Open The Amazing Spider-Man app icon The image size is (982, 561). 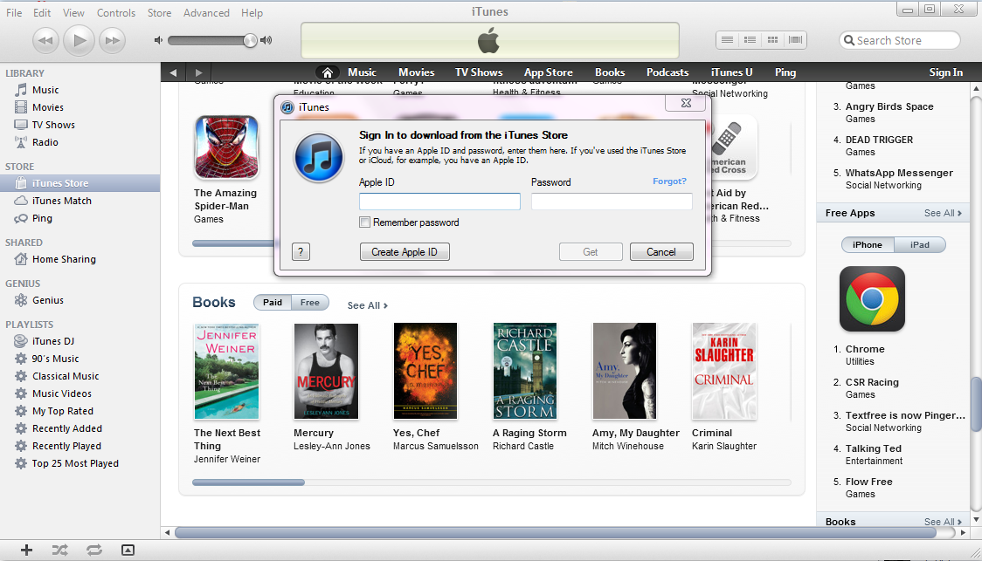[x=226, y=147]
